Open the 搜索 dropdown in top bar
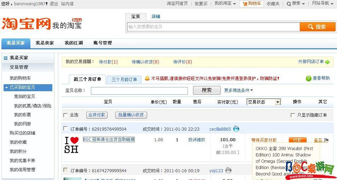Image resolution: width=337 pixels, height=180 pixels. (298, 4)
